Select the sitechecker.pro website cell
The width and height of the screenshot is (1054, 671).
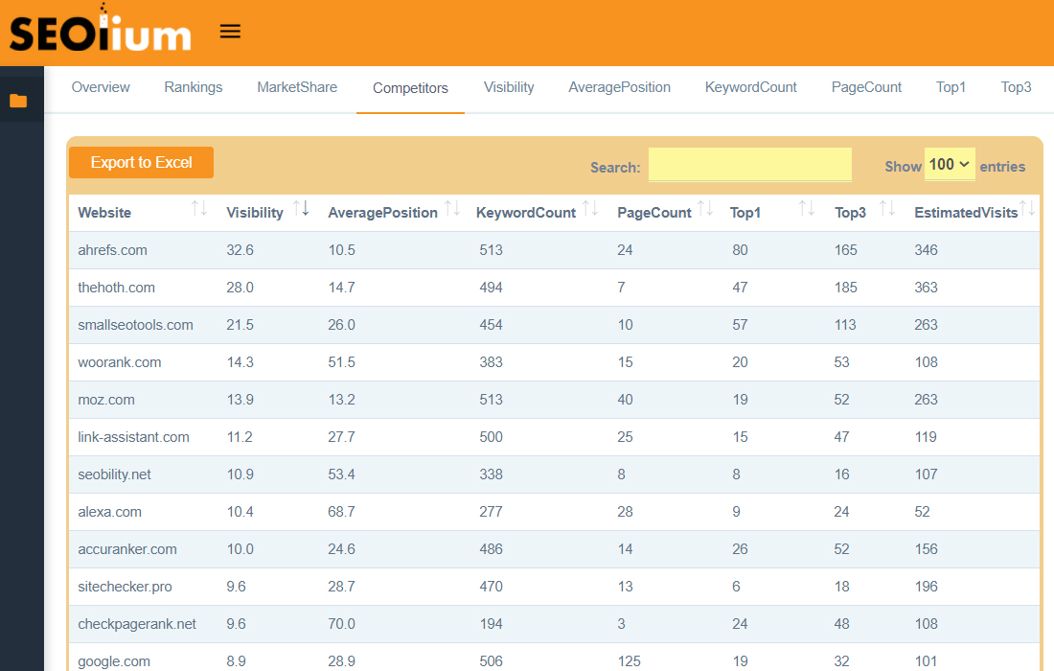(125, 587)
